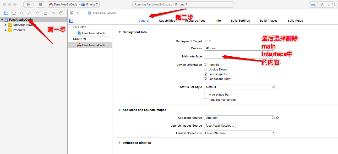
Task: Toggle the project and targets list
Action: [71, 21]
